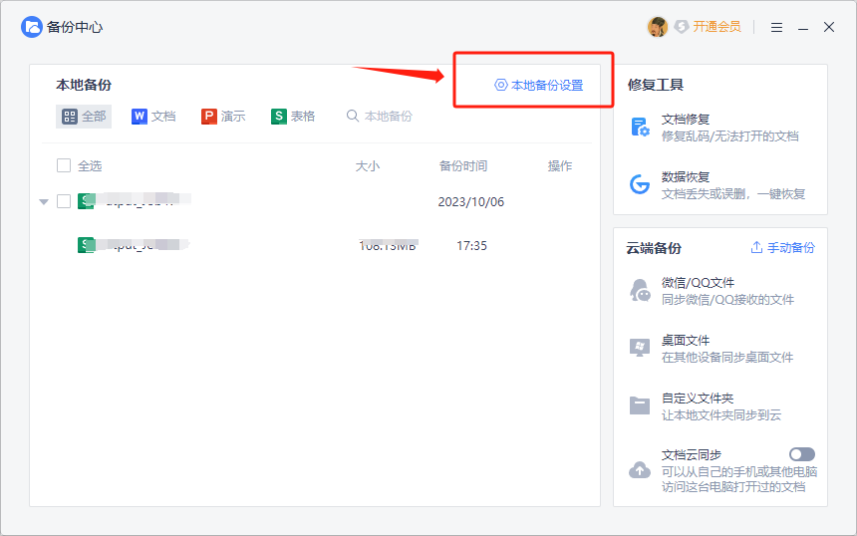Toggle the 文档云同步 switch on
Screen dimensions: 857x536
coord(801,454)
